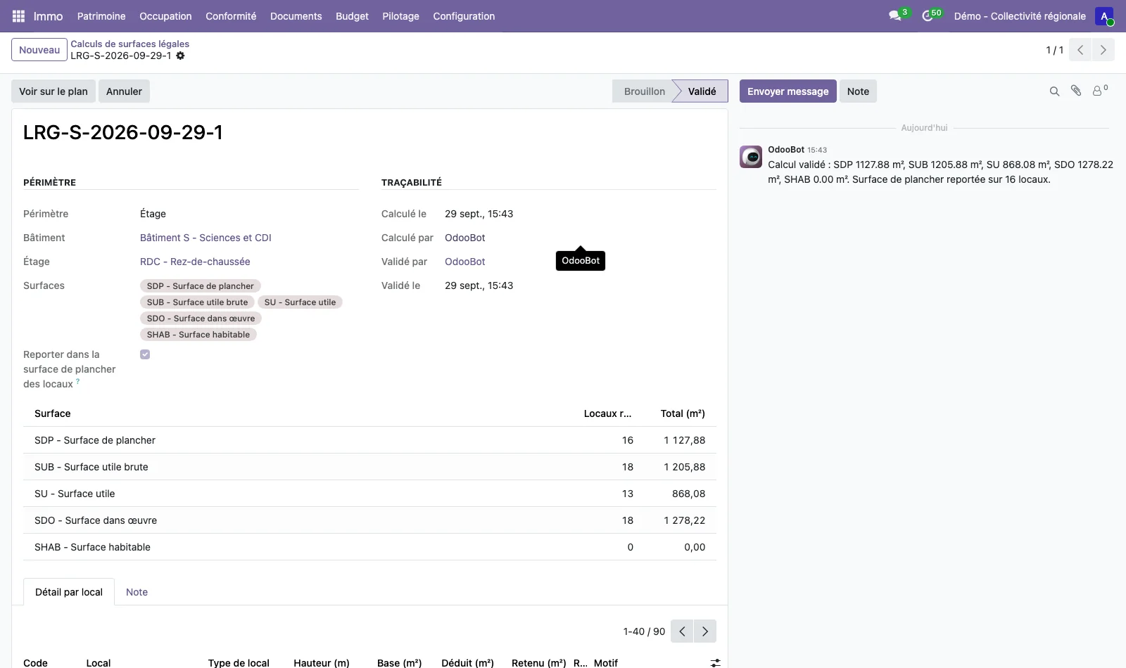Open the apps grid menu icon
This screenshot has height=668, width=1126.
(19, 16)
